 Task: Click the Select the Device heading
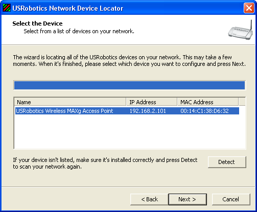point(37,23)
